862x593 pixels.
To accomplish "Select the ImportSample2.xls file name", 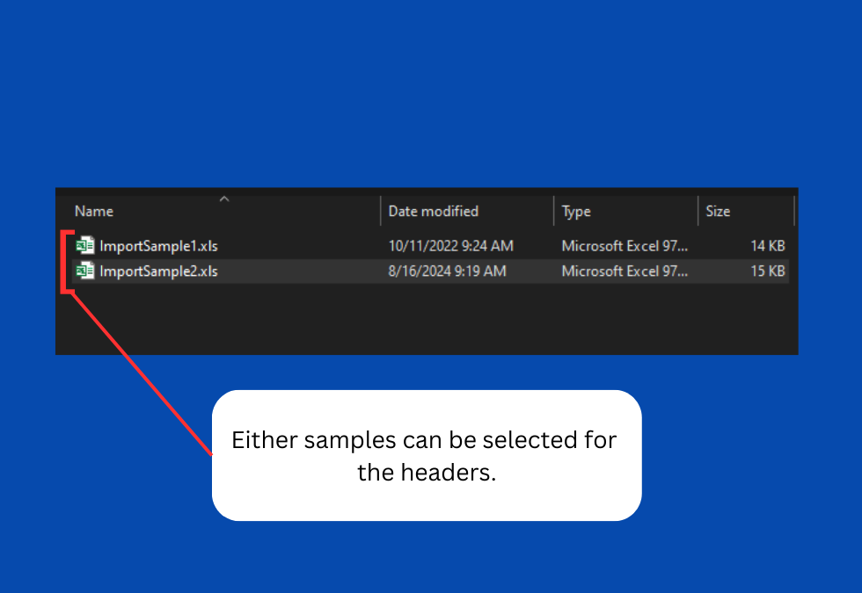I will [x=158, y=271].
